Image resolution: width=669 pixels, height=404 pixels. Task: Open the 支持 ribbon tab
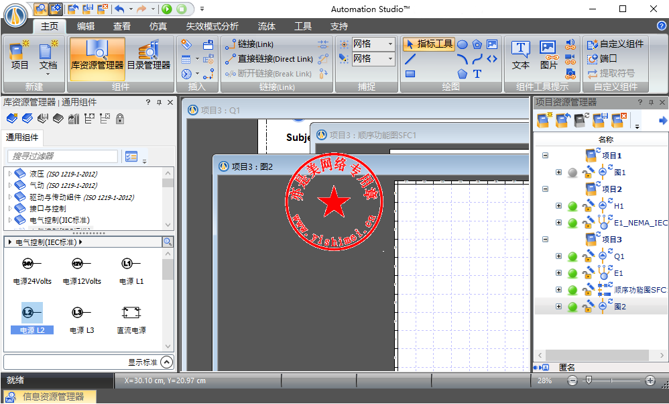pyautogui.click(x=339, y=26)
